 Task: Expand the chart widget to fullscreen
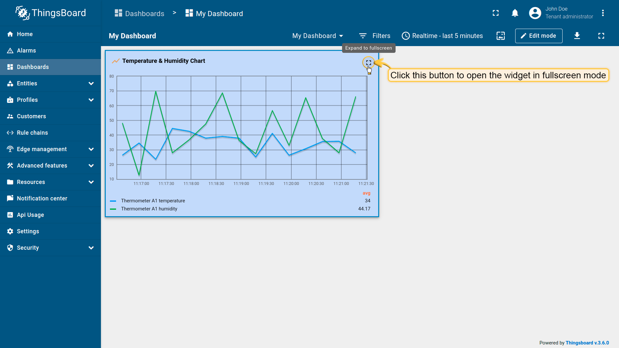pyautogui.click(x=368, y=63)
